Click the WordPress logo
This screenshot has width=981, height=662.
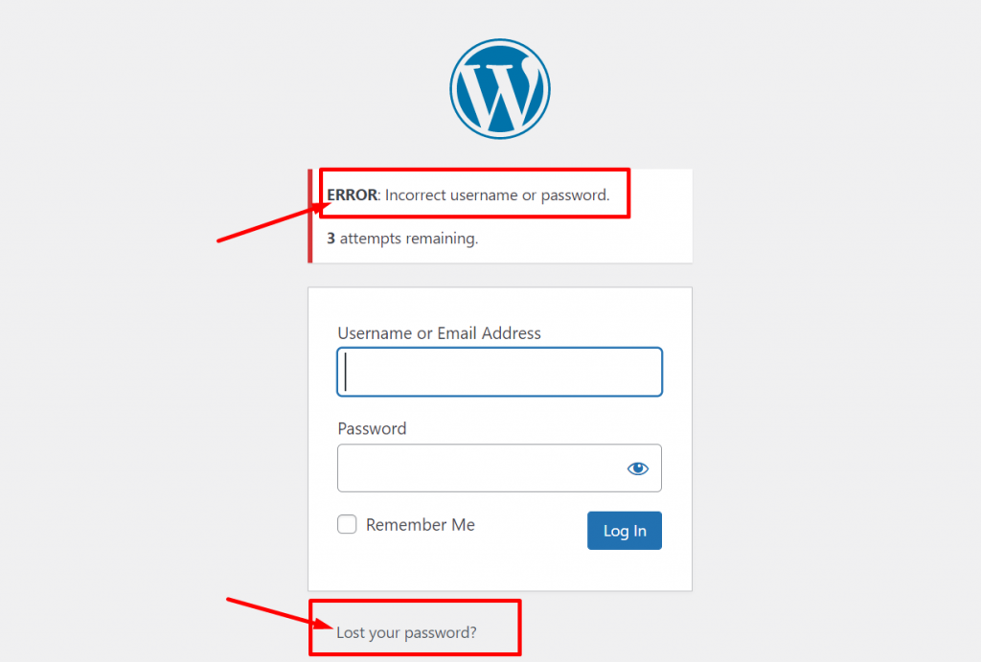pos(500,89)
